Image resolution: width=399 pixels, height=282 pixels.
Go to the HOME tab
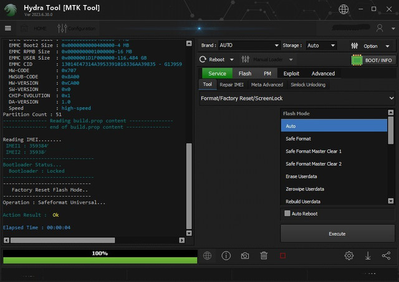pyautogui.click(x=34, y=28)
